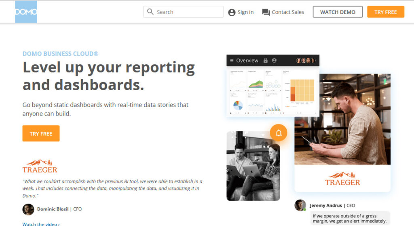Viewport: 414px width, 236px height.
Task: Click the Traeger logo above the quote
Action: [x=40, y=166]
